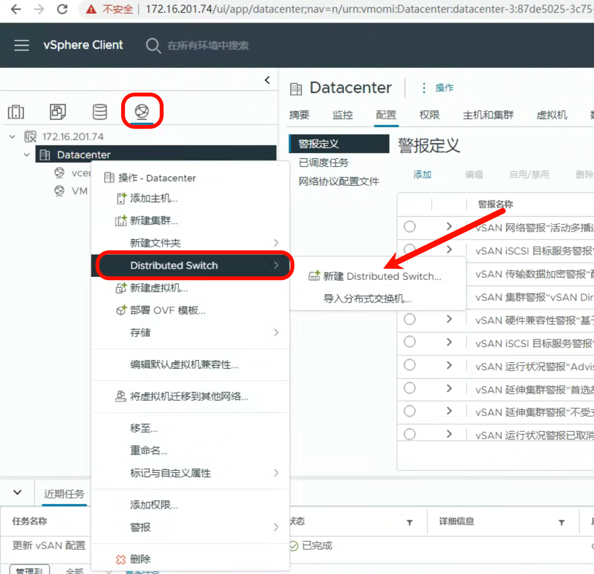
Task: Collapse the recent tasks panel
Action: click(17, 492)
